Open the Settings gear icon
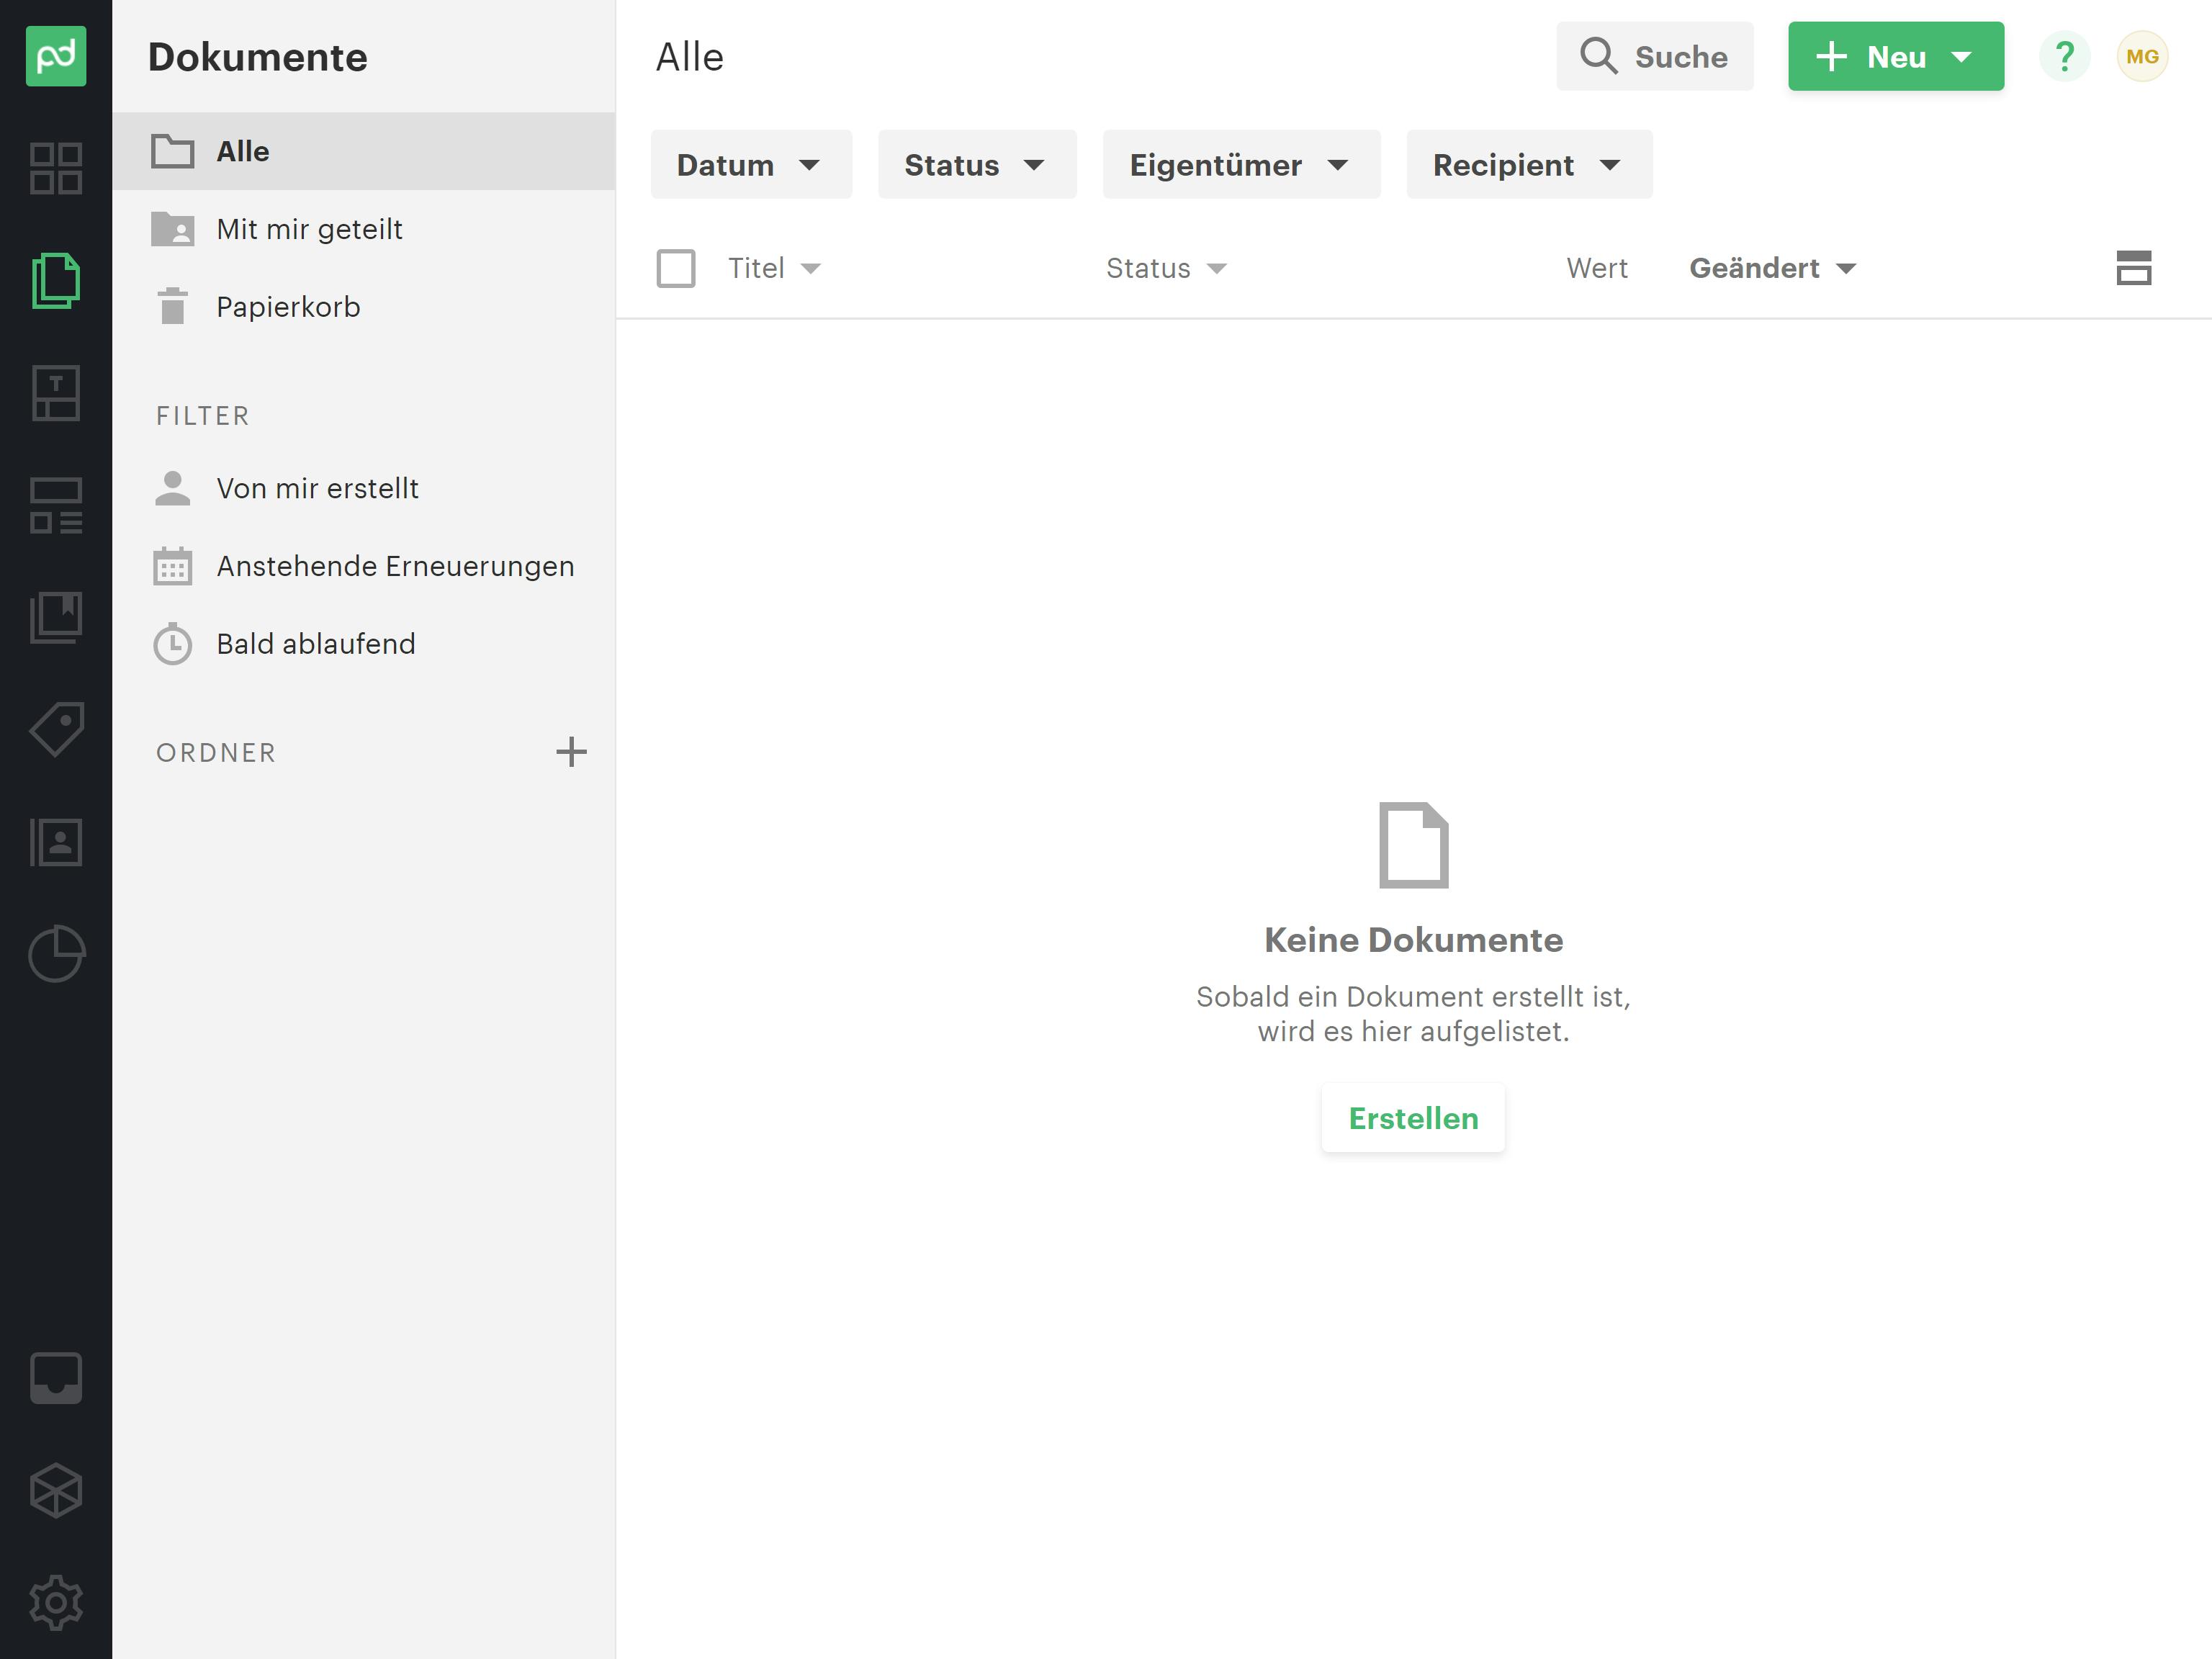The image size is (2212, 1659). pos(55,1602)
